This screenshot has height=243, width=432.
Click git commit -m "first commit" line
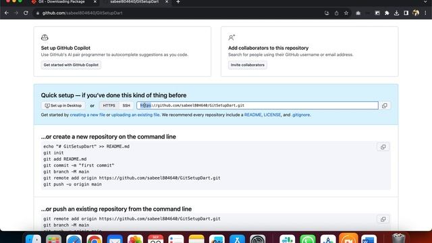point(79,165)
